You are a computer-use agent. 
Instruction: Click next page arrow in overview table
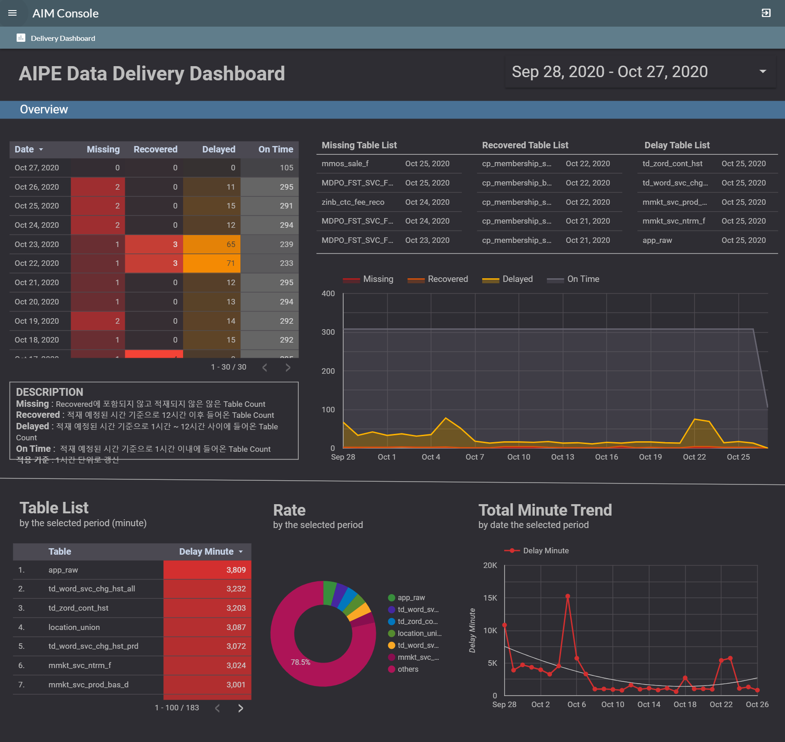[288, 367]
